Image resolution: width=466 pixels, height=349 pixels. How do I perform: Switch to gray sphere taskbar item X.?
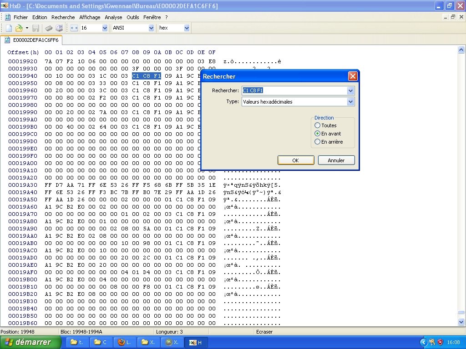click(172, 342)
